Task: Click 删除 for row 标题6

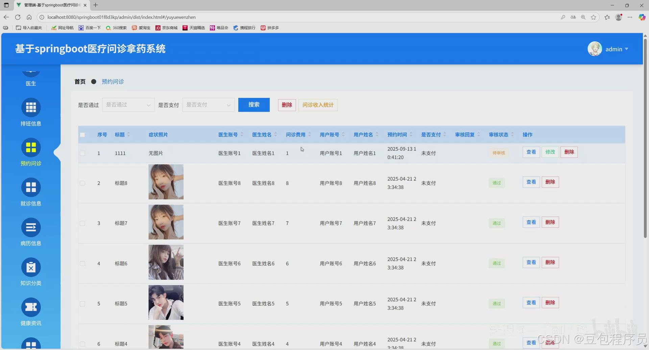Action: pos(550,262)
